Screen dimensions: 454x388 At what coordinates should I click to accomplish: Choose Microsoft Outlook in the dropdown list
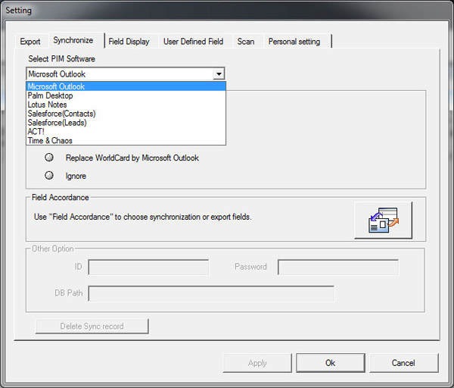pyautogui.click(x=126, y=86)
